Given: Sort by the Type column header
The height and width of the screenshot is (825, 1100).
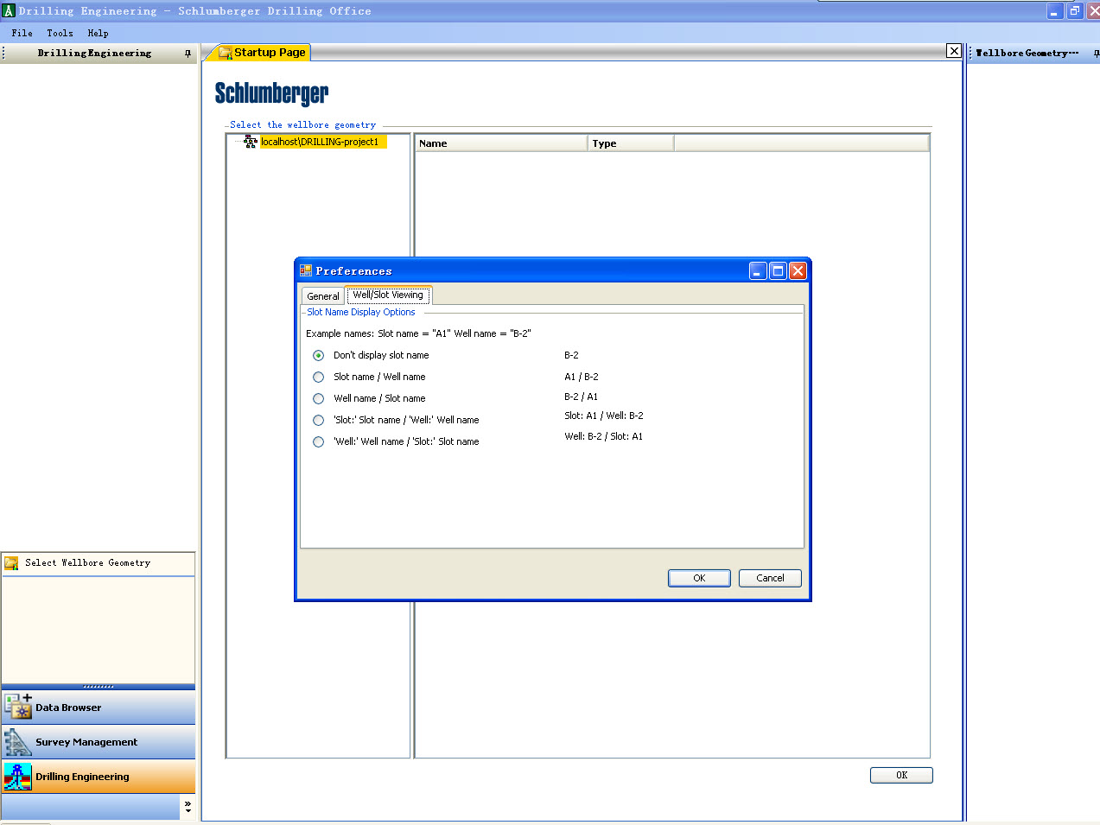Looking at the screenshot, I should (x=631, y=143).
